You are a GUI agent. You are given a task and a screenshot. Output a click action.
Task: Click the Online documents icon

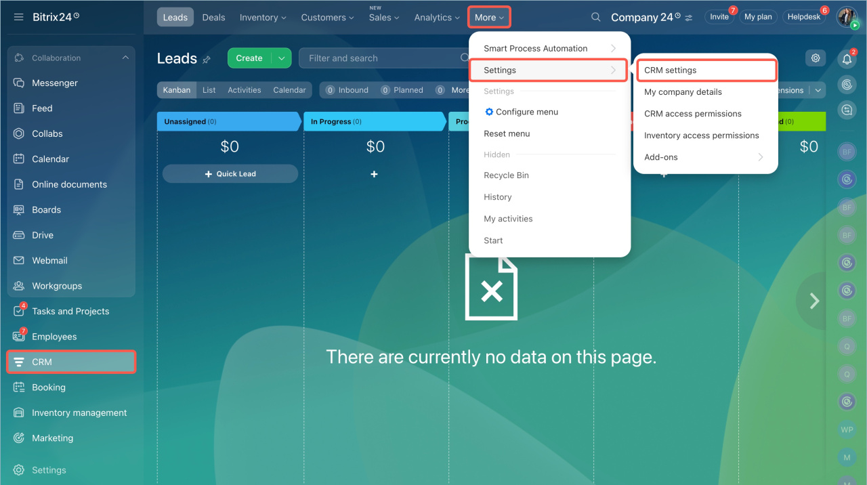pyautogui.click(x=19, y=184)
